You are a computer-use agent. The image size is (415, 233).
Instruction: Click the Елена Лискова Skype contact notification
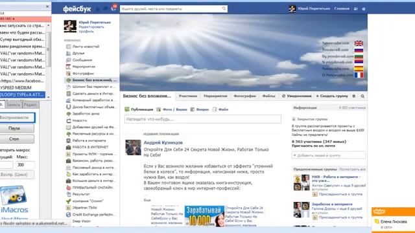394,223
